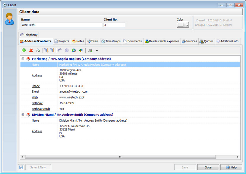Click the printer icon in contacts toolbar

(x=38, y=50)
